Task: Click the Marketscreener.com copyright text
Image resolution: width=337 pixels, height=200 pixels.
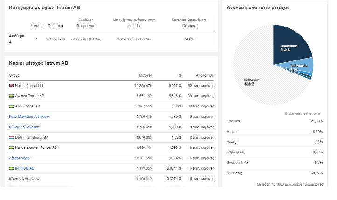Action: [302, 113]
